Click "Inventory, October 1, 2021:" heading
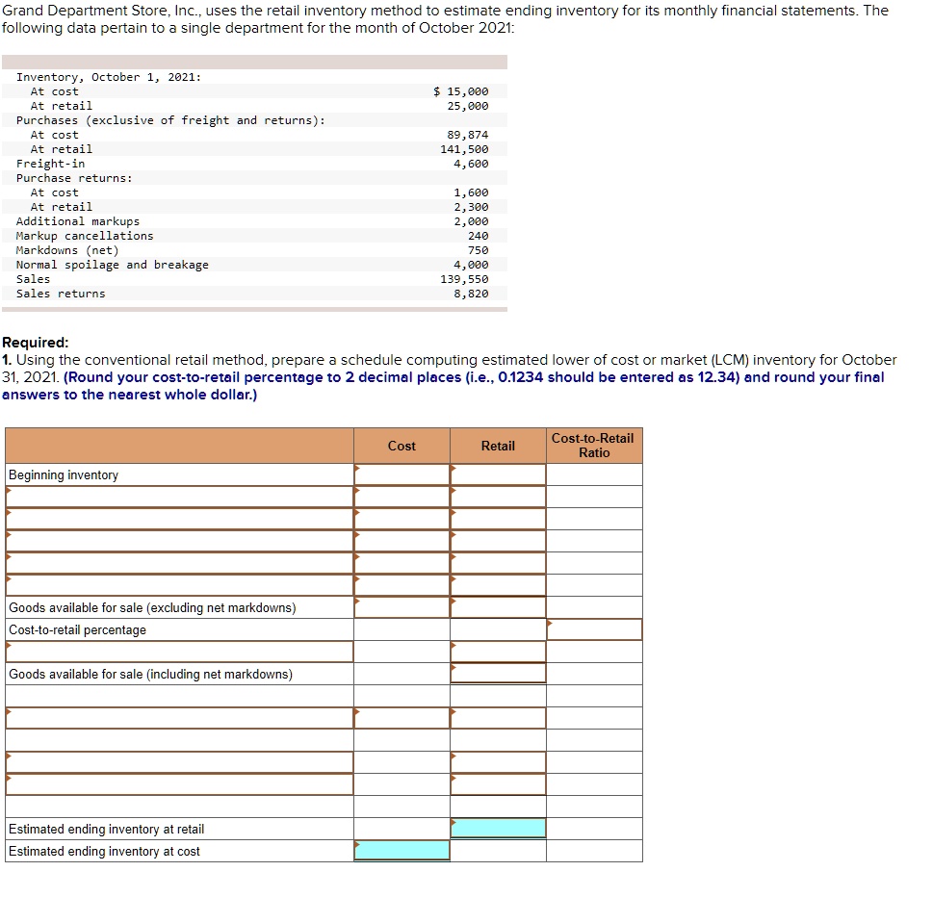This screenshot has width=933, height=897. pyautogui.click(x=109, y=77)
